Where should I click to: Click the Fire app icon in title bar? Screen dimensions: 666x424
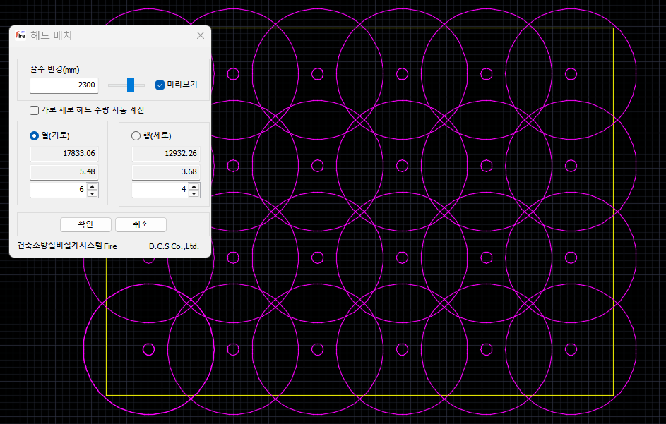20,35
